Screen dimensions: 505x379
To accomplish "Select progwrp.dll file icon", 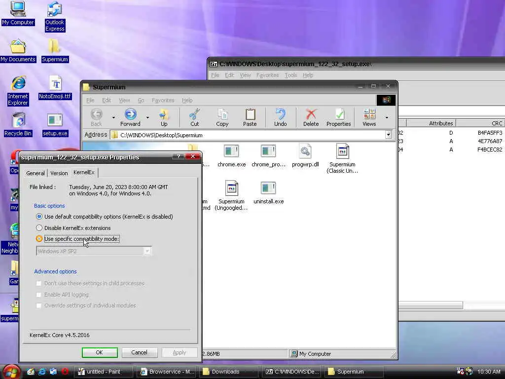I will click(305, 156).
